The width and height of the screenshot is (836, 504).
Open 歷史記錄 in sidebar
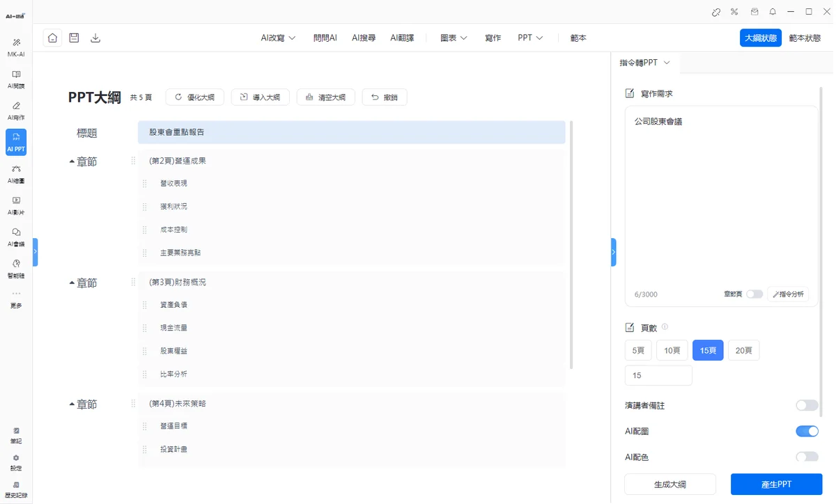16,489
